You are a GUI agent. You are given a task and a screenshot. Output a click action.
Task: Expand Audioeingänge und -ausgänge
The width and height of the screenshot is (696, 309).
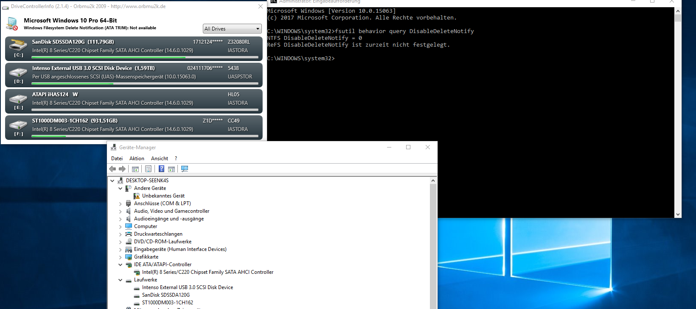121,219
